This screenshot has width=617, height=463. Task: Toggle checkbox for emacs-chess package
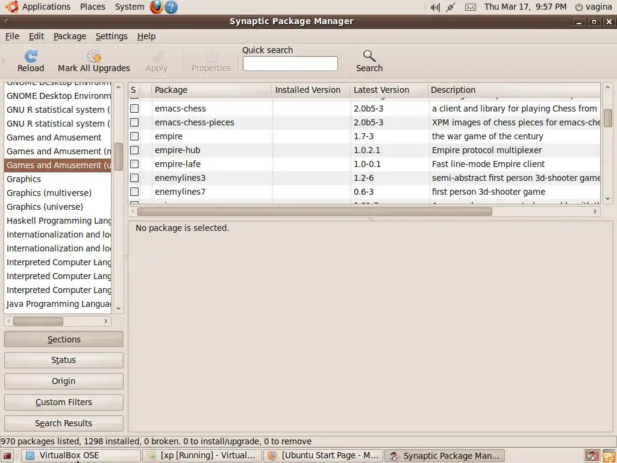(134, 109)
